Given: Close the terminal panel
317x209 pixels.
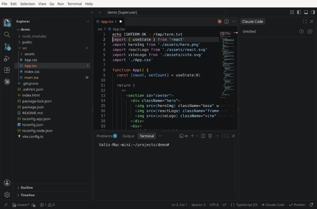Looking at the screenshot, I should (x=234, y=136).
